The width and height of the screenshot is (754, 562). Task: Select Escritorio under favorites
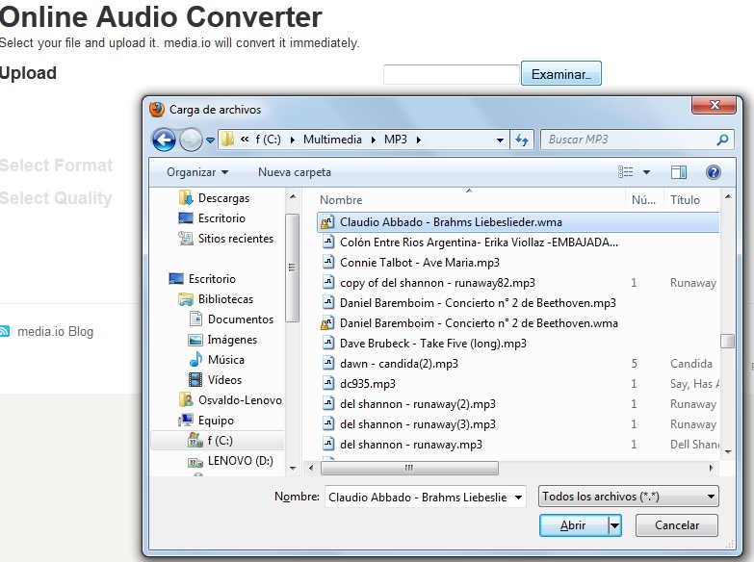click(221, 218)
